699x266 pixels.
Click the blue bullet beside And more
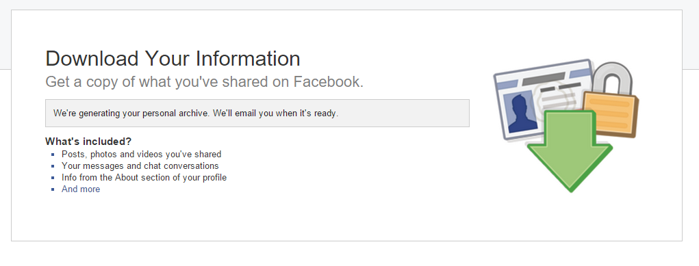tap(53, 189)
